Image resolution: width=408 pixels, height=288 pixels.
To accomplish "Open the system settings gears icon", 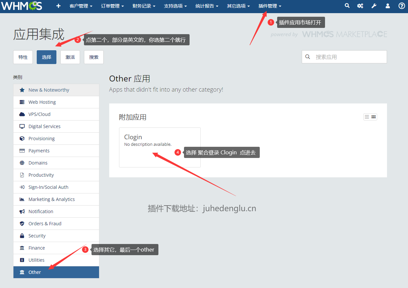I will tap(360, 6).
